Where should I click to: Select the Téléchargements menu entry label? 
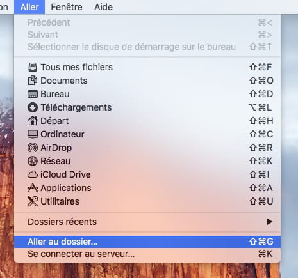point(76,107)
